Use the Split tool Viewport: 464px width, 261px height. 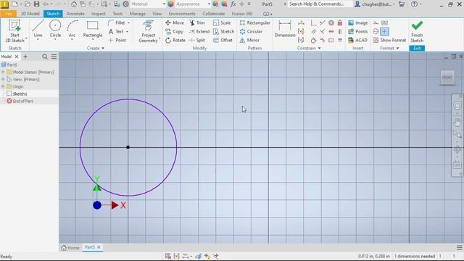tap(197, 40)
